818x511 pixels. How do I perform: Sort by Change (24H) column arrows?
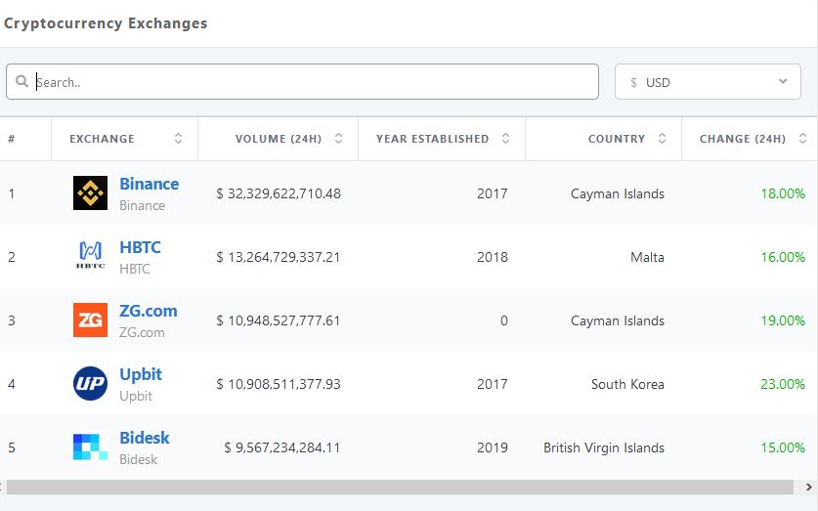pos(803,138)
